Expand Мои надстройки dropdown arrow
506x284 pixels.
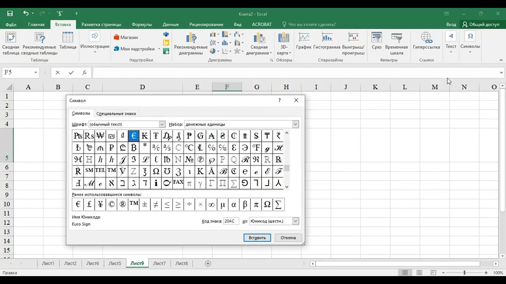pos(159,49)
